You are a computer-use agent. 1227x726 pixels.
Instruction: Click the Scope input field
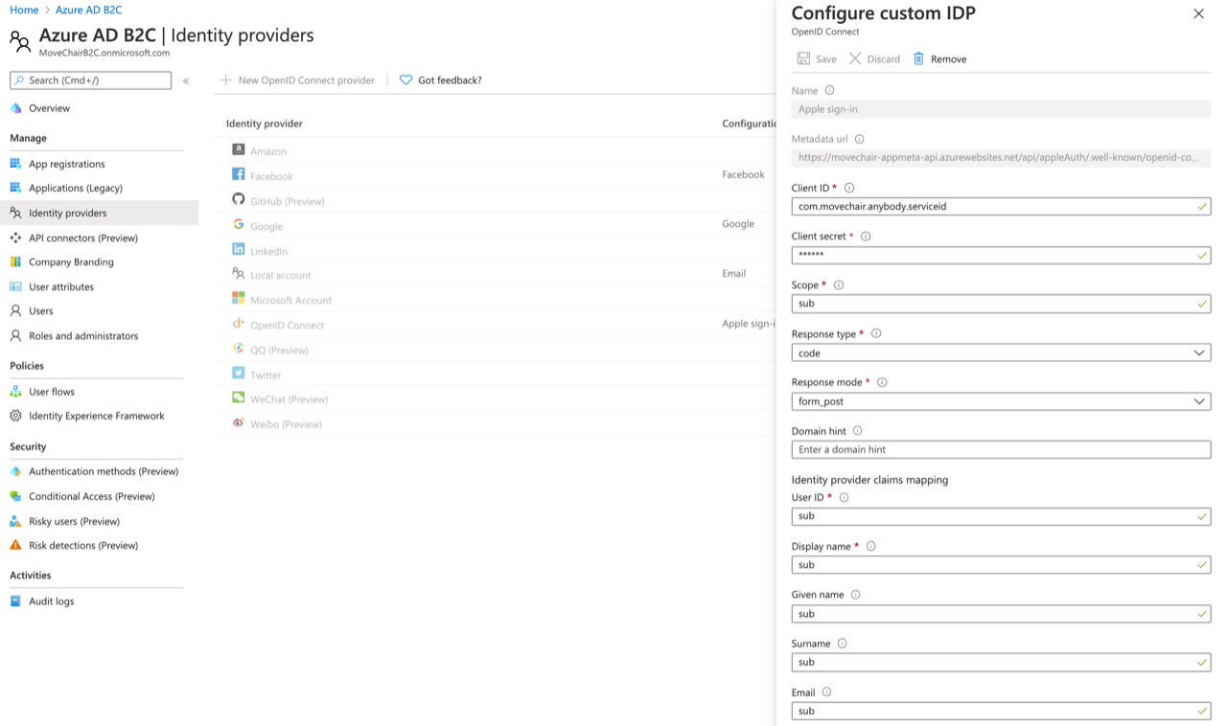(x=1001, y=304)
